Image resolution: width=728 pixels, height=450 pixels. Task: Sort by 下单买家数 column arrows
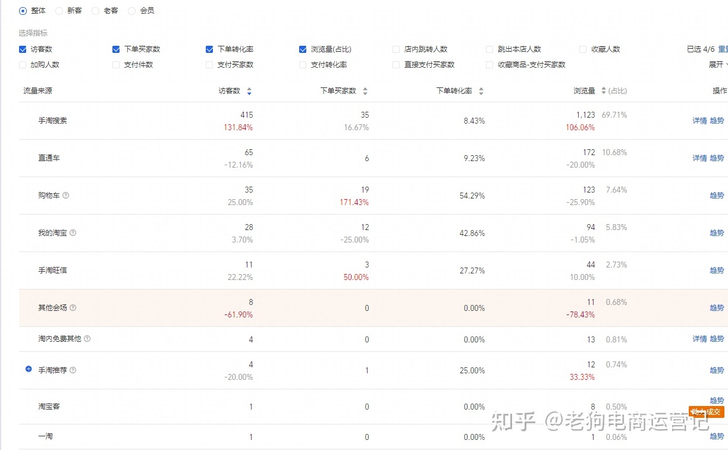pyautogui.click(x=365, y=91)
